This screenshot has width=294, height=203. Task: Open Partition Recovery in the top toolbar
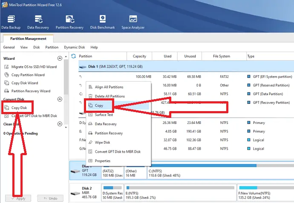pyautogui.click(x=69, y=22)
